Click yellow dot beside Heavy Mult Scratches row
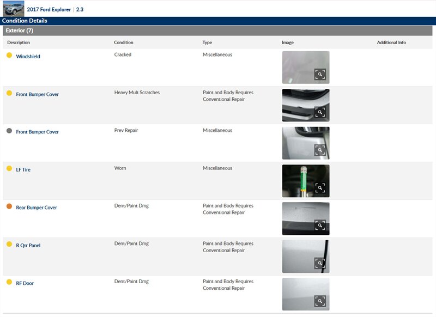 click(x=9, y=93)
